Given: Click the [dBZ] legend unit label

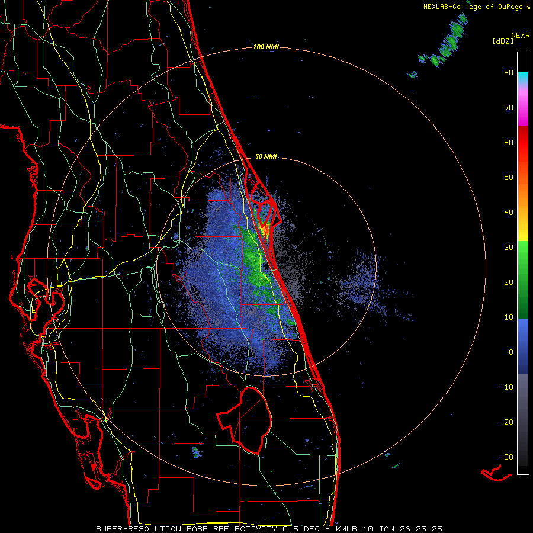Looking at the screenshot, I should point(503,41).
